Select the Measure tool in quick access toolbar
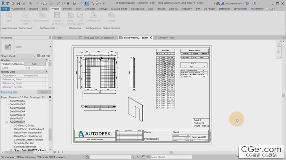Screen dimensions: 286x160 point(51,3)
